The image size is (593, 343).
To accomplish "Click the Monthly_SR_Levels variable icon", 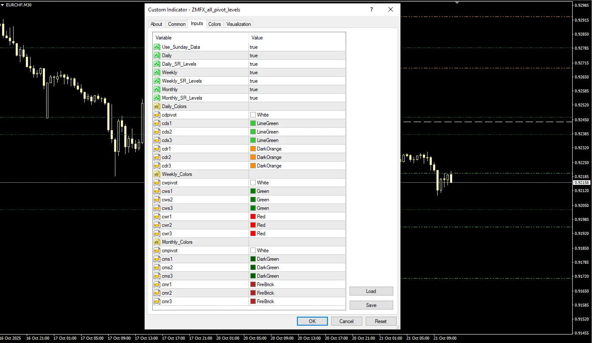I will tap(157, 98).
